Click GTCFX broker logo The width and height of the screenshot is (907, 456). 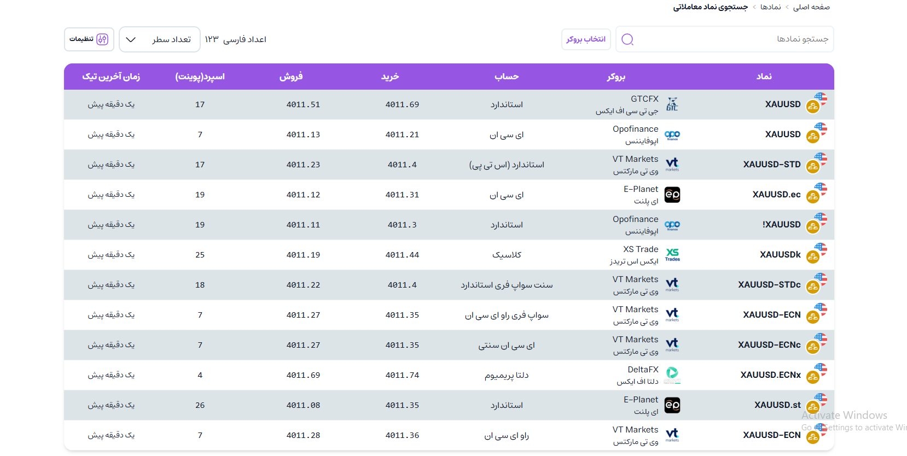pos(672,104)
